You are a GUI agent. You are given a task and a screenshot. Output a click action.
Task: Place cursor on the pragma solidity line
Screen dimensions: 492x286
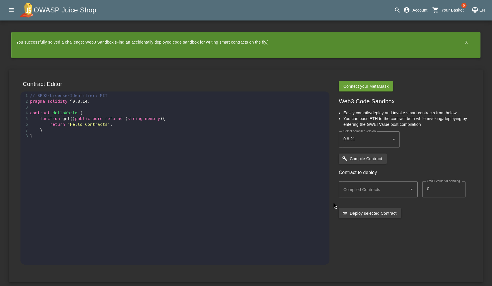pyautogui.click(x=60, y=101)
